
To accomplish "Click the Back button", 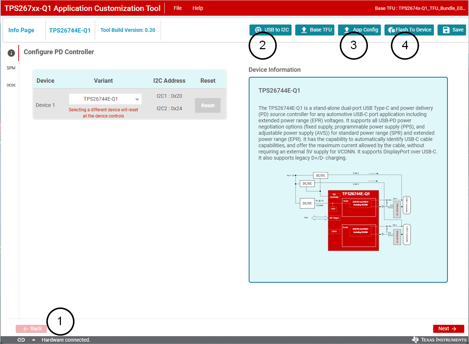I will tap(31, 329).
